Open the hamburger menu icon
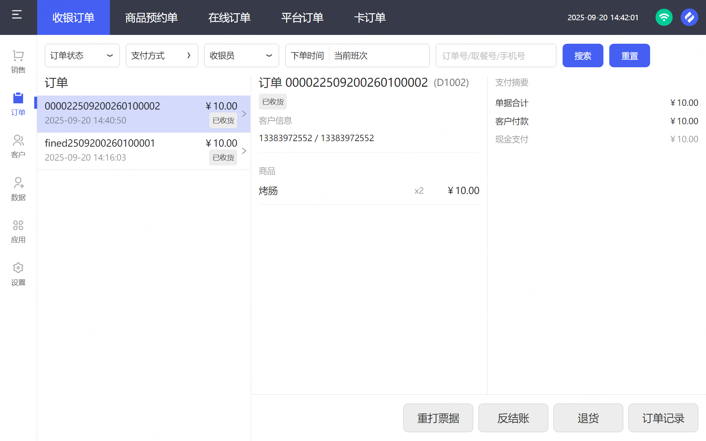Image resolution: width=706 pixels, height=441 pixels. pos(17,15)
